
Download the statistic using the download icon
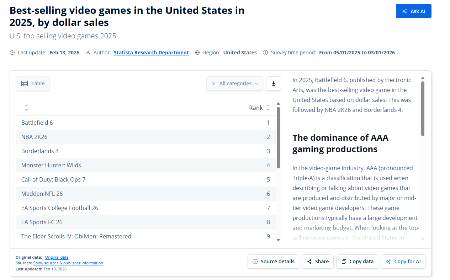pos(274,84)
